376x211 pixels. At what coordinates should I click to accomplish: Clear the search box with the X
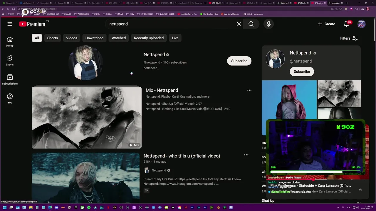239,24
